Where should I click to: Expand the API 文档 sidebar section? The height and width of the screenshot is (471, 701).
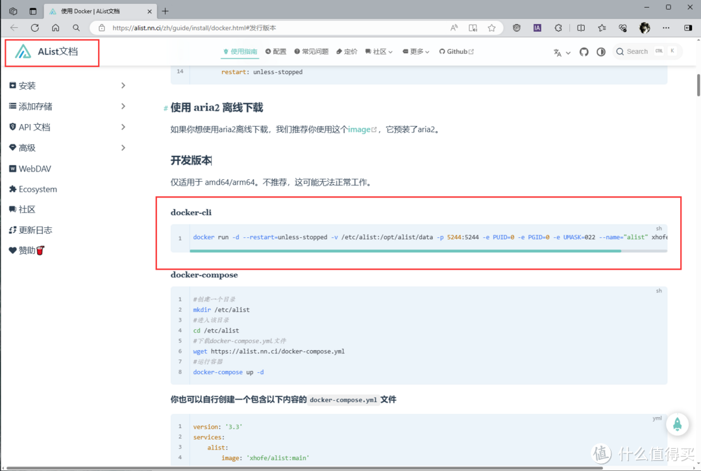click(67, 127)
